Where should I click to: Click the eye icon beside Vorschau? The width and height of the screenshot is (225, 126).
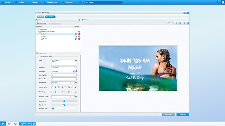[x=82, y=20]
